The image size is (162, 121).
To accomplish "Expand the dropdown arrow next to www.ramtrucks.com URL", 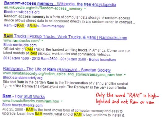I will click(42, 40).
